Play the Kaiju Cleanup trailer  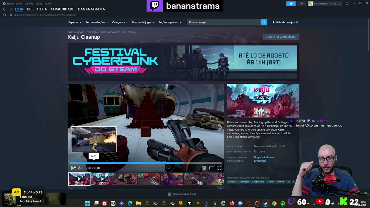[x=73, y=168]
